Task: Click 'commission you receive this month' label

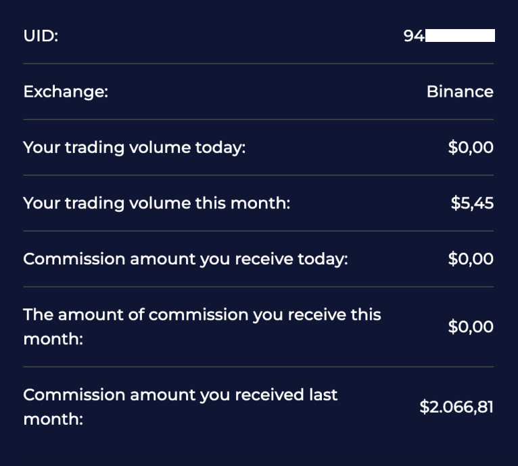Action: (x=202, y=327)
